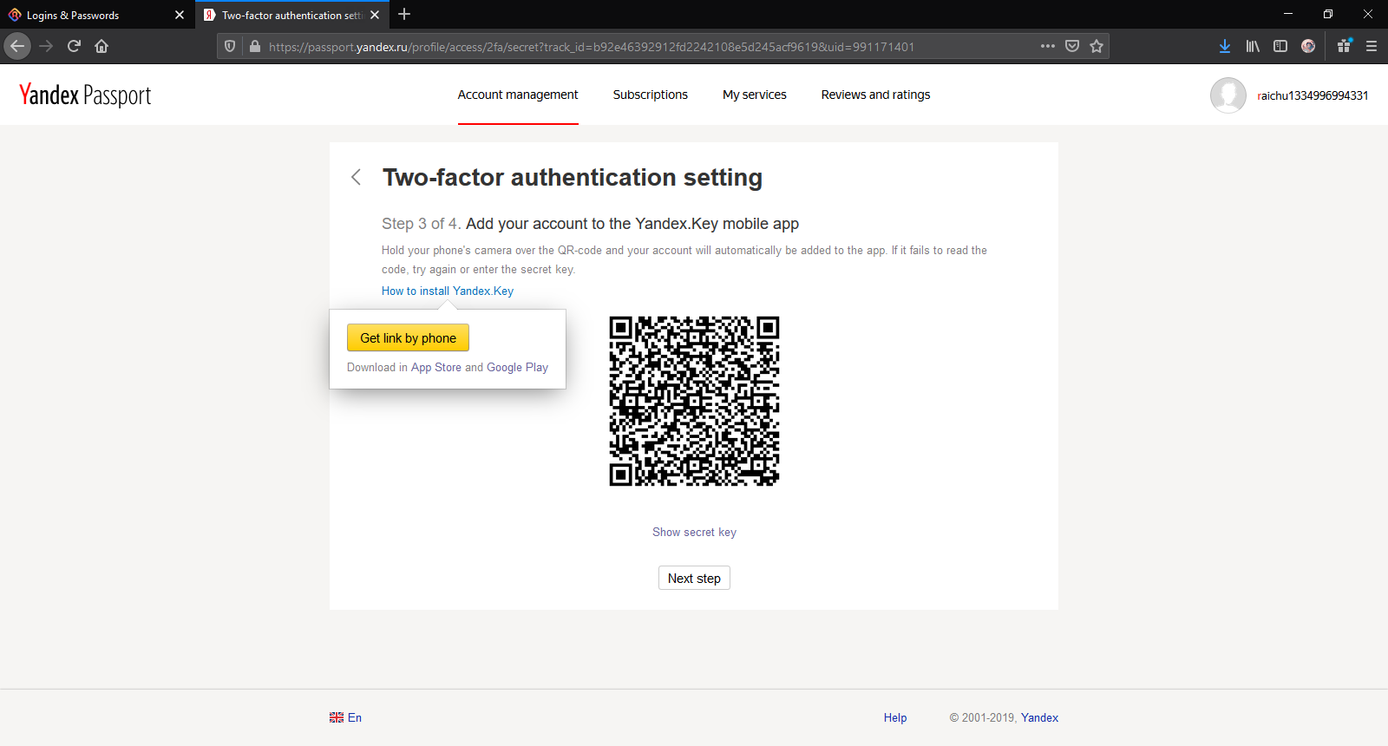Screen dimensions: 1388x746
Task: Open the library bookshelf icon
Action: tap(1253, 46)
